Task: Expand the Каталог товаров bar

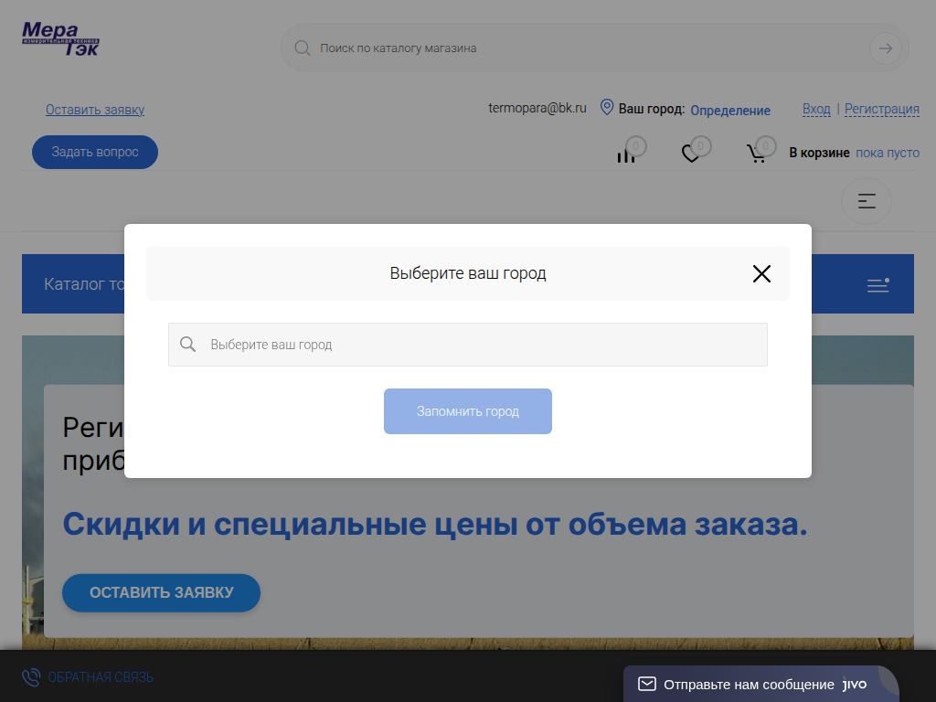Action: [82, 284]
